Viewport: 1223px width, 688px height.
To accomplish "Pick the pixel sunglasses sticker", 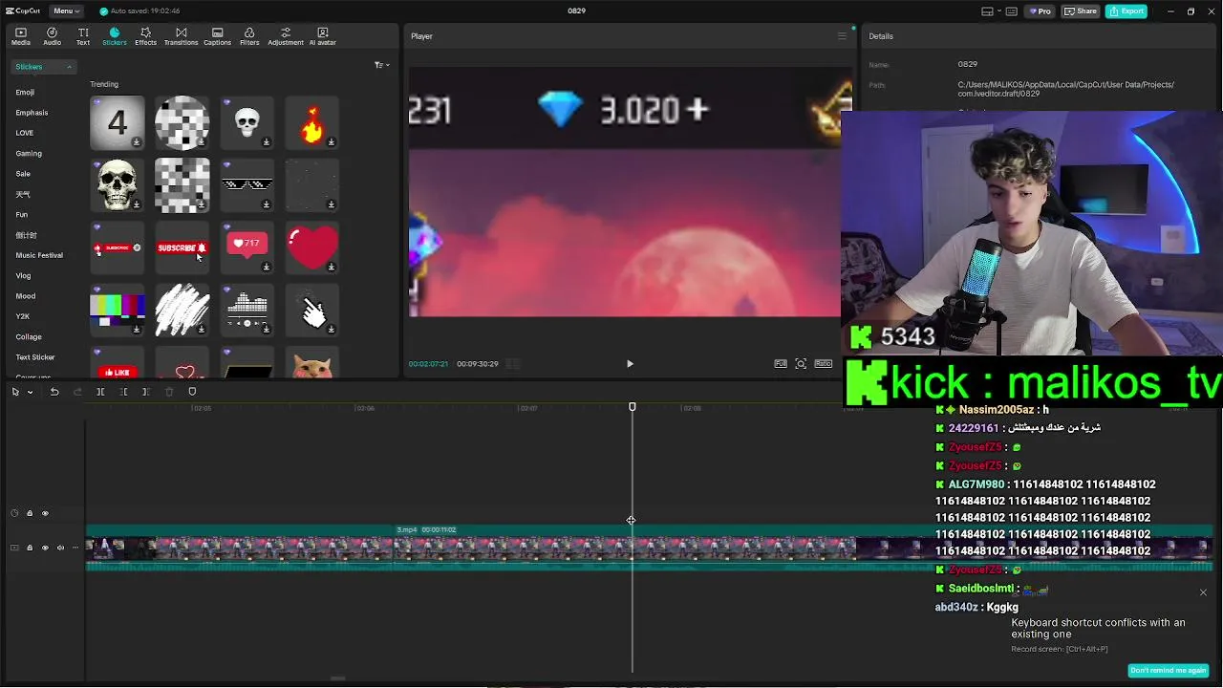I will coord(247,184).
